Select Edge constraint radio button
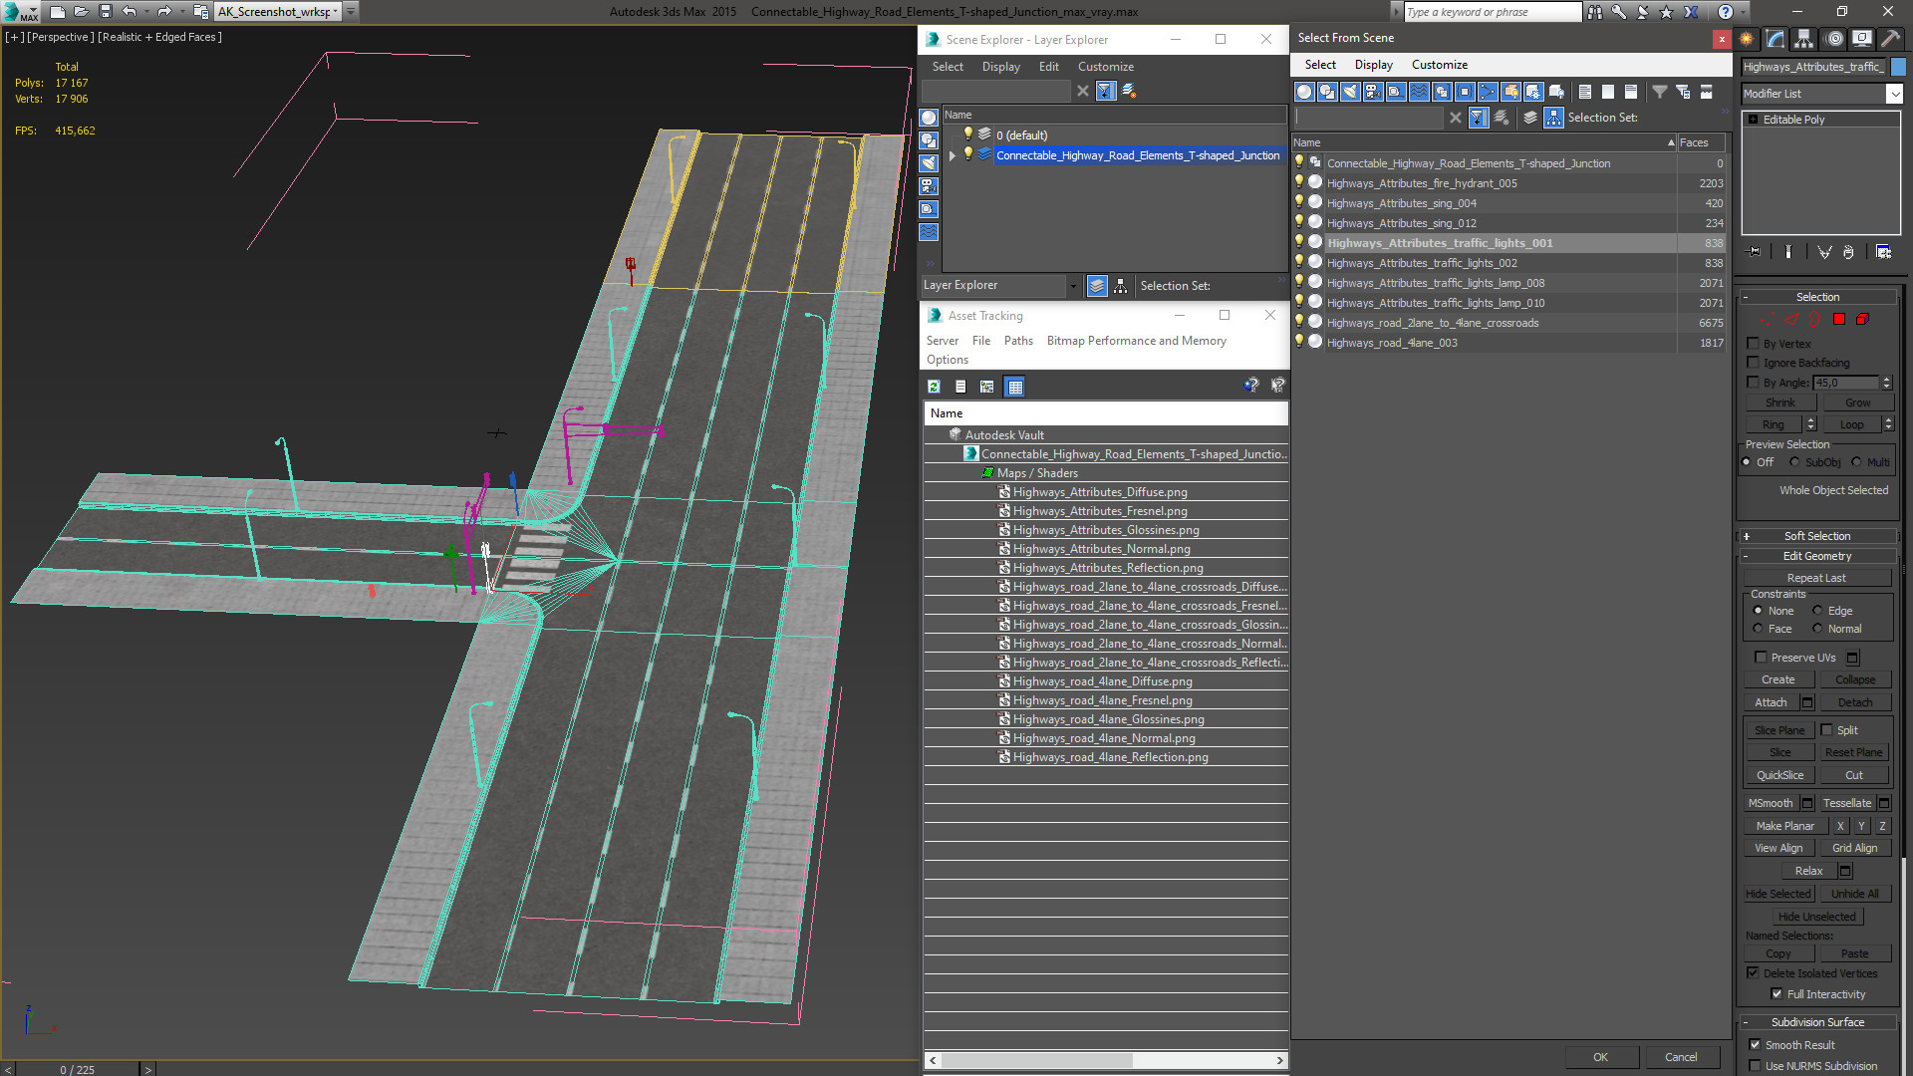The width and height of the screenshot is (1913, 1076). click(1817, 611)
